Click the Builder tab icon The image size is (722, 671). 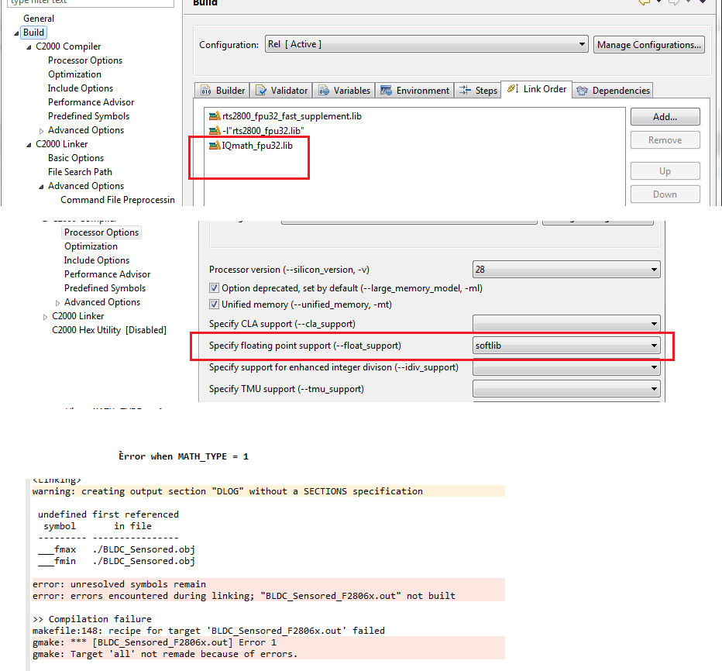206,90
